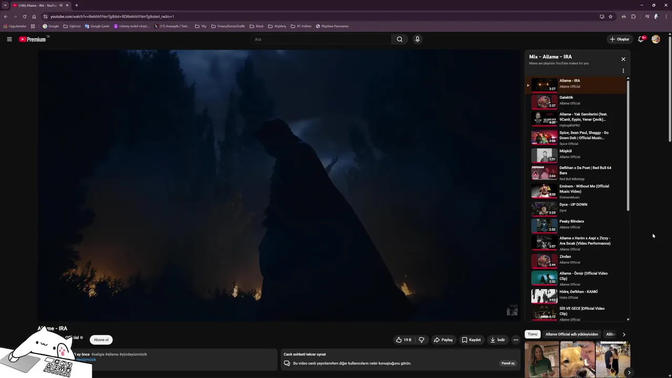Click the channel watermark in the video corner
This screenshot has height=378, width=672.
(x=512, y=310)
